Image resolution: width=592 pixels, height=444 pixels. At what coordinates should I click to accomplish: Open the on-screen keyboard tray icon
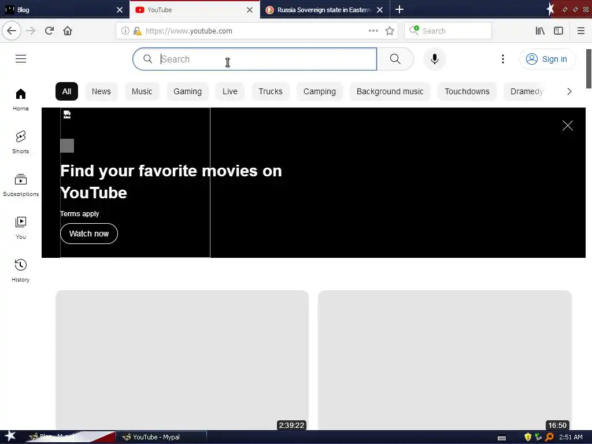click(502, 438)
